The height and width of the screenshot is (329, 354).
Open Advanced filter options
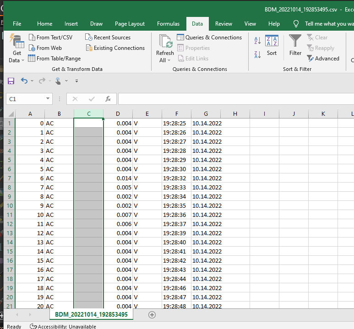[323, 59]
